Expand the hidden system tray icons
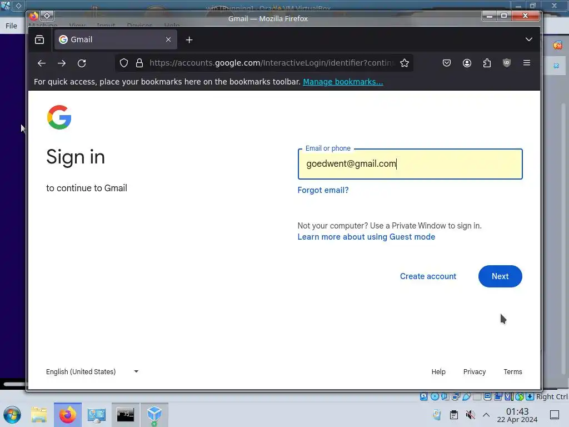Image resolution: width=569 pixels, height=427 pixels. click(x=486, y=415)
